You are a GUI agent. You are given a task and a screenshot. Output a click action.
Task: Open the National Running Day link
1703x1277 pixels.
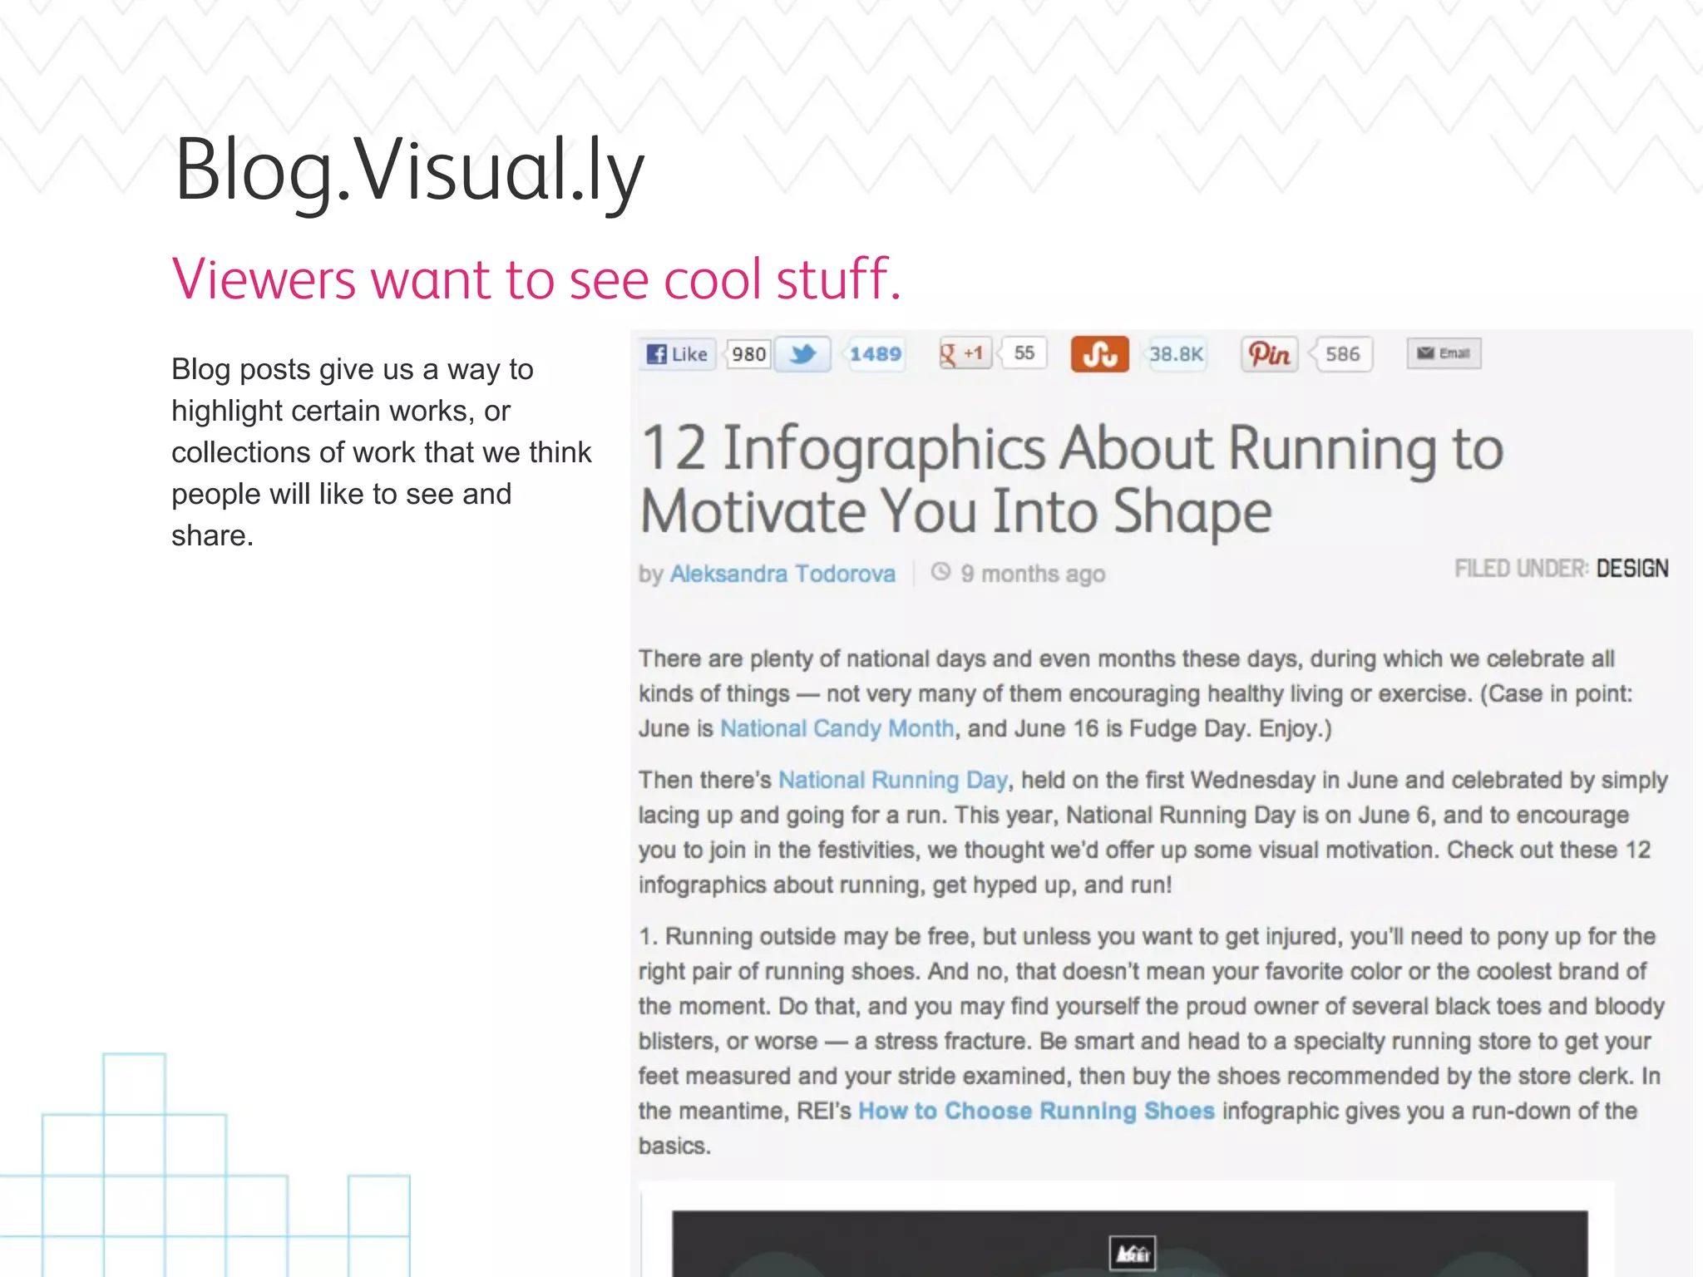(x=893, y=780)
